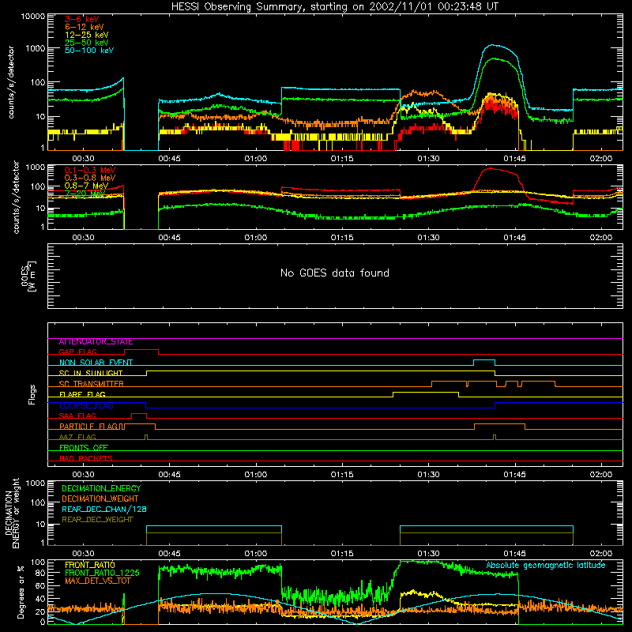This screenshot has height=632, width=632.
Task: Select the BAD_PACKETS flag label
Action: 86,458
